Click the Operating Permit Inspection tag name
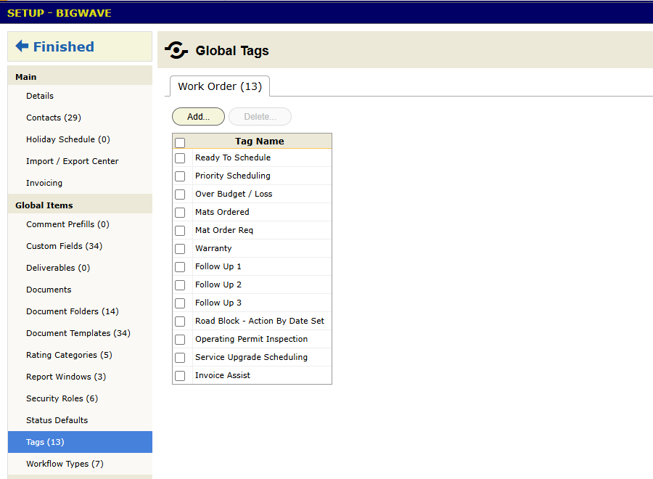The height and width of the screenshot is (479, 653). (252, 339)
